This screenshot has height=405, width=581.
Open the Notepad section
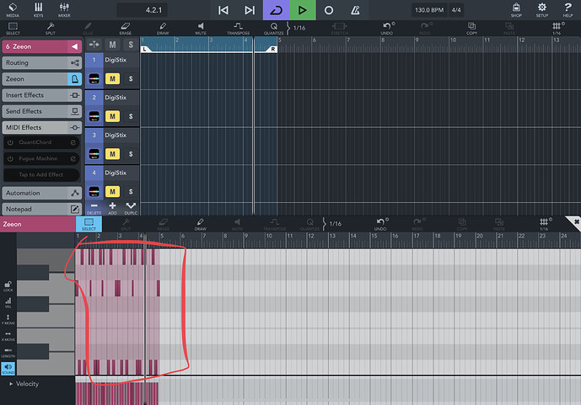point(42,210)
